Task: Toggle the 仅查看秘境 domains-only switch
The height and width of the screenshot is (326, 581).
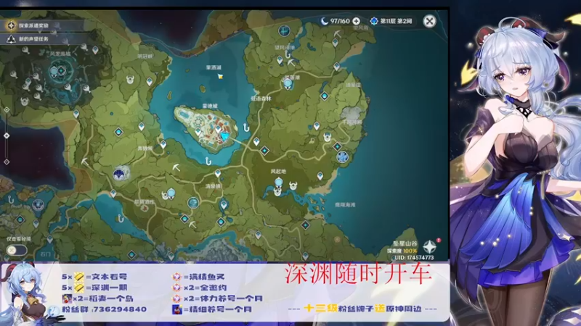Action: pos(16,250)
